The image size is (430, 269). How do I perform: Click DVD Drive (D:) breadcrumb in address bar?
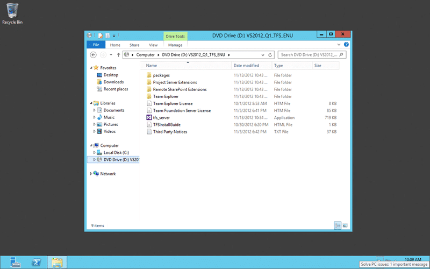193,55
